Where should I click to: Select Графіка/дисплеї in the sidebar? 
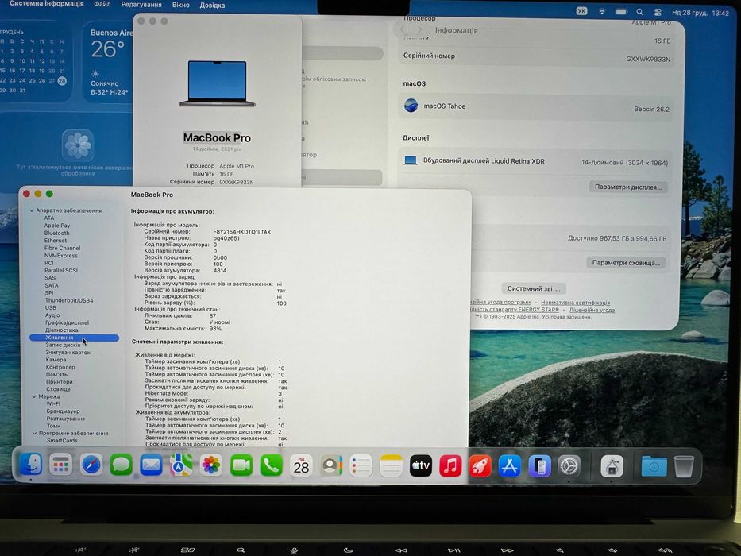pyautogui.click(x=67, y=323)
